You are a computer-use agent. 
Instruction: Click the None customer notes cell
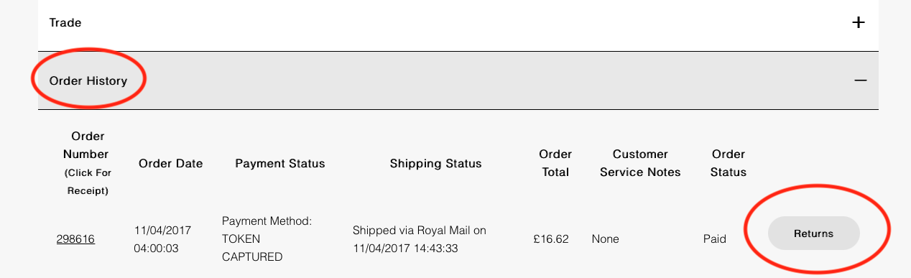tap(605, 238)
